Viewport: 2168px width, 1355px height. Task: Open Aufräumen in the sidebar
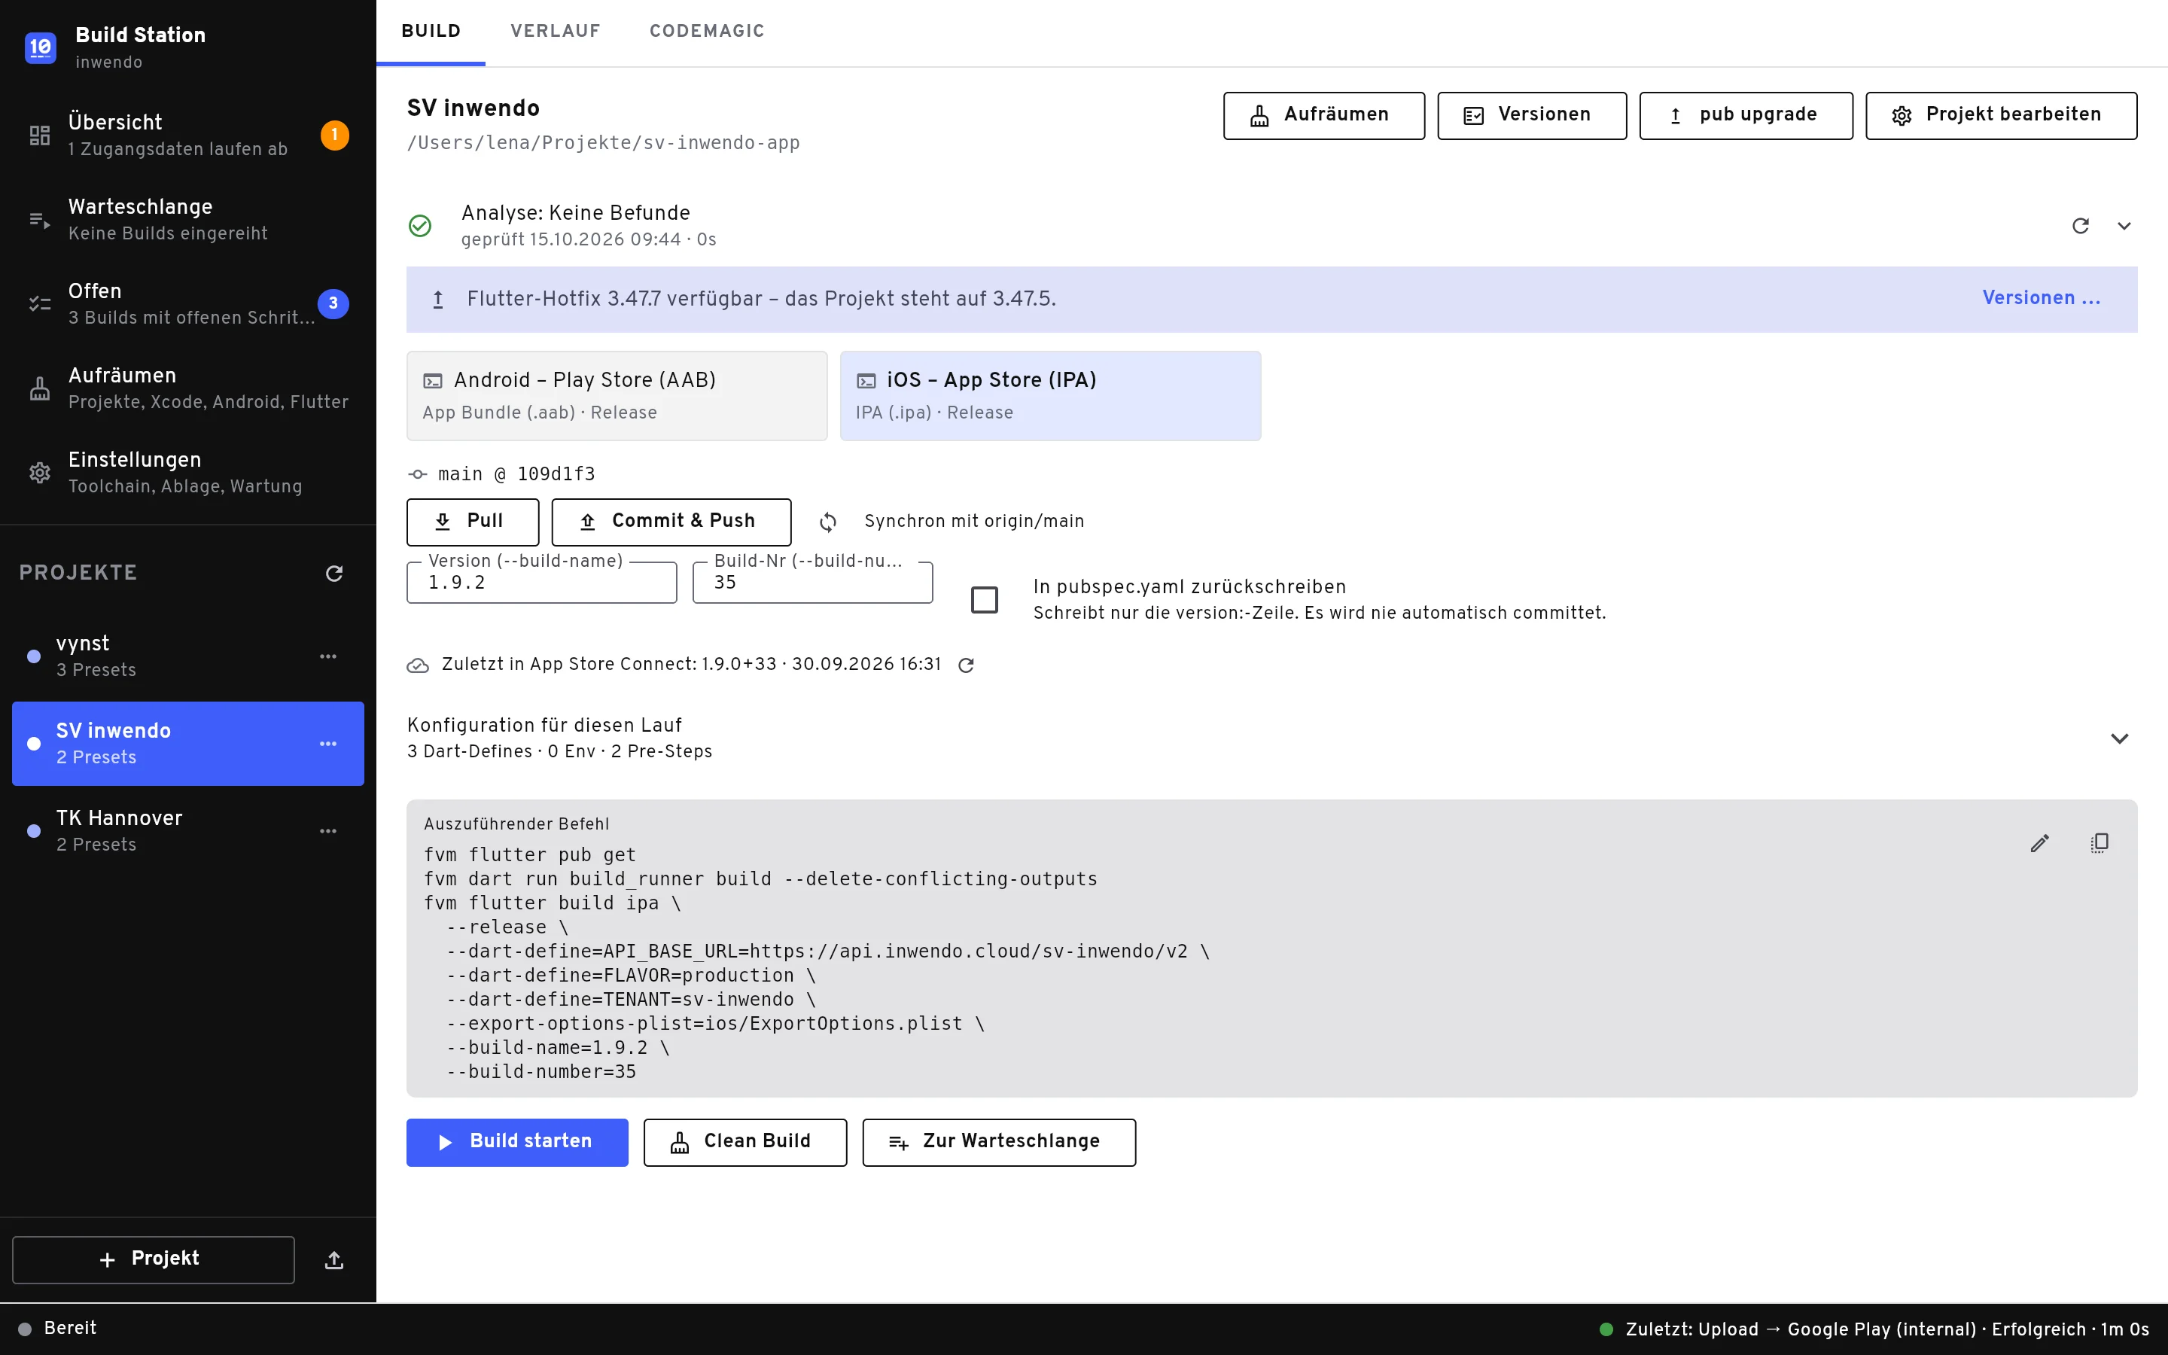tap(188, 388)
